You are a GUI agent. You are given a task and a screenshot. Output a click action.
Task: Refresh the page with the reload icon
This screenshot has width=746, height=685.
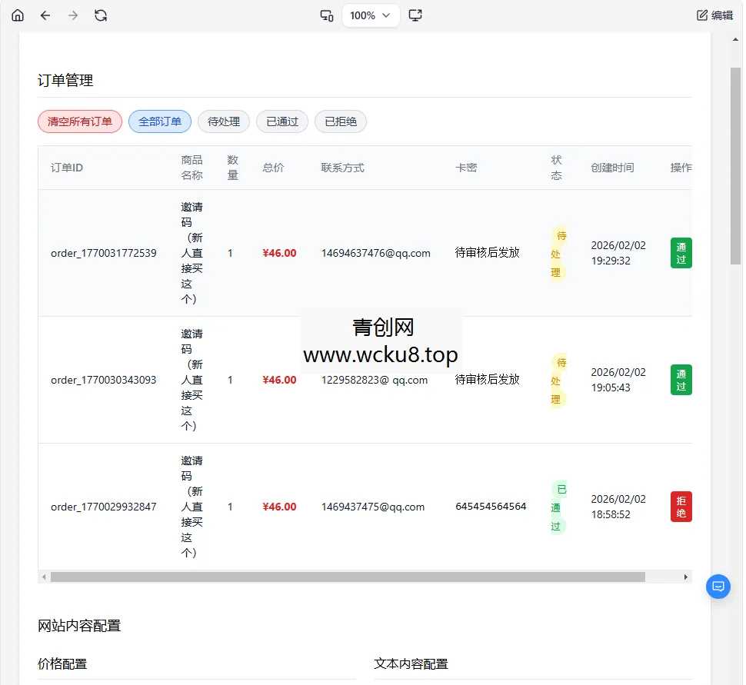pos(101,15)
